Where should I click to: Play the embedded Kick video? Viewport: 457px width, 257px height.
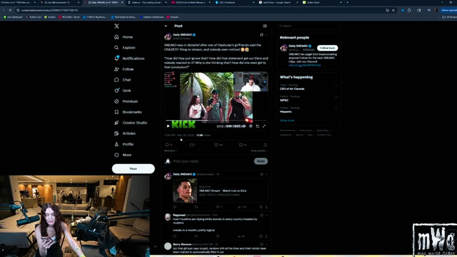168,126
